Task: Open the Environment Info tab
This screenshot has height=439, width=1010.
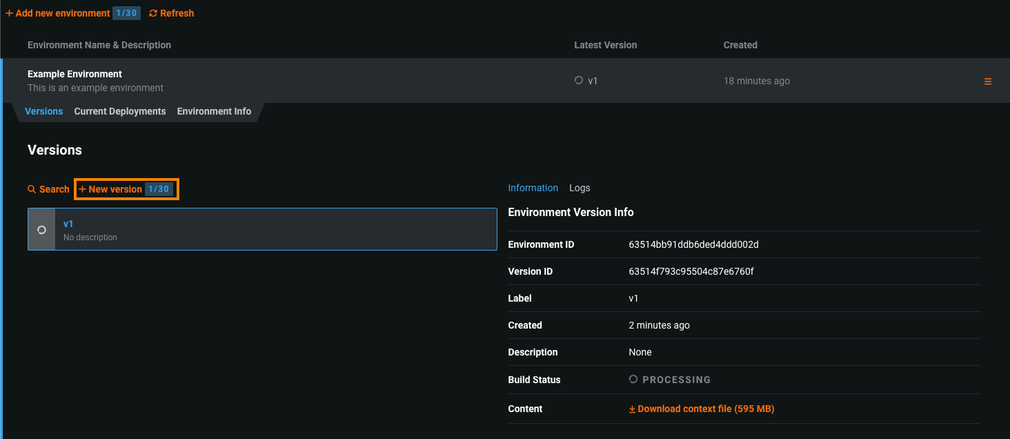Action: click(x=214, y=111)
